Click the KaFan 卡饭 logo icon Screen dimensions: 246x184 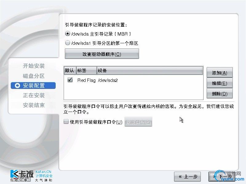[14, 174]
